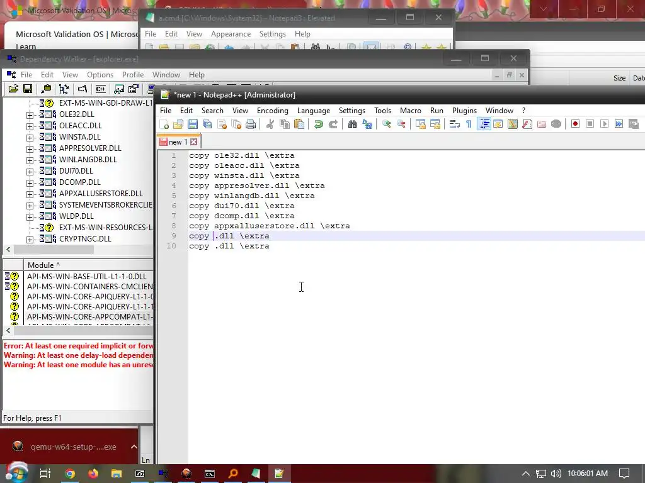Open Notepad3 Appearance menu

point(231,34)
